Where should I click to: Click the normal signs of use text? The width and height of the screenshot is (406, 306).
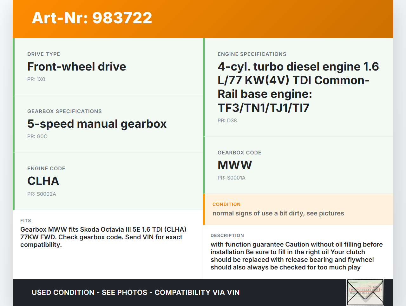pyautogui.click(x=278, y=213)
